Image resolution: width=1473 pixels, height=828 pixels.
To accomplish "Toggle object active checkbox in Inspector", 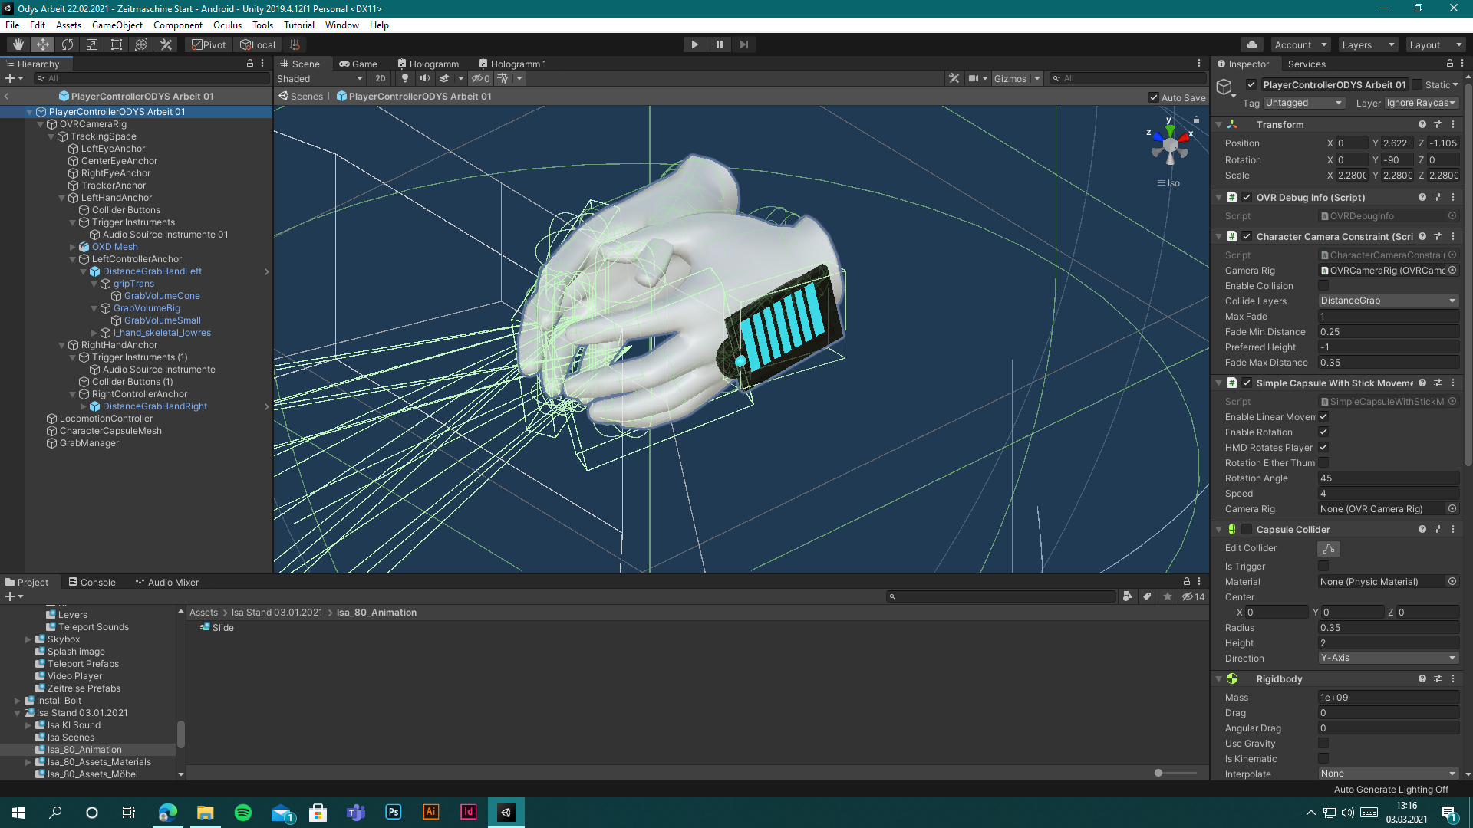I will pyautogui.click(x=1251, y=84).
